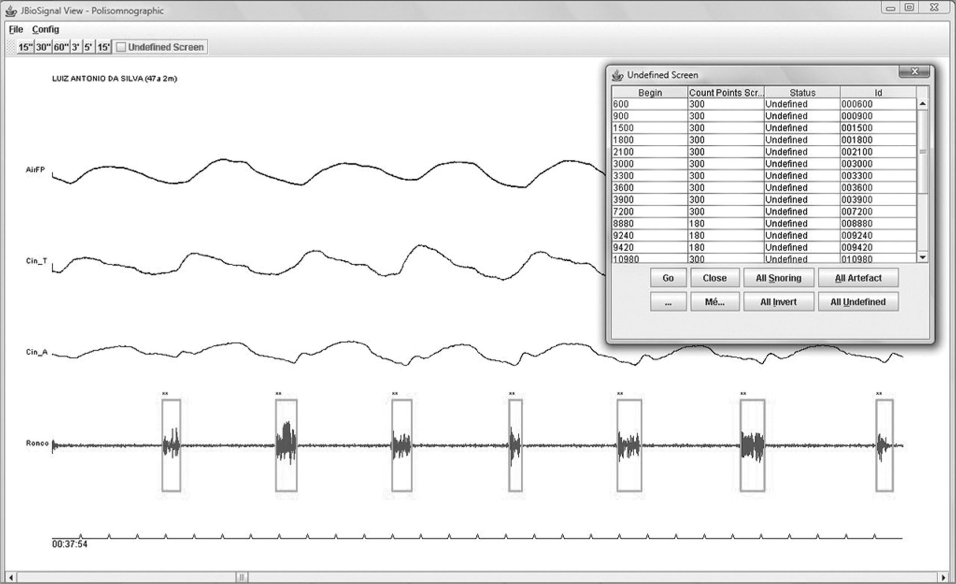Toggle the Undefined Screen checkbox
The image size is (956, 584).
tap(121, 47)
